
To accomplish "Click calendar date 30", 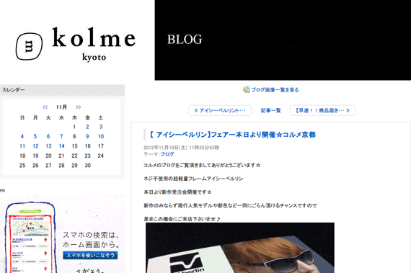I will [x=87, y=166].
